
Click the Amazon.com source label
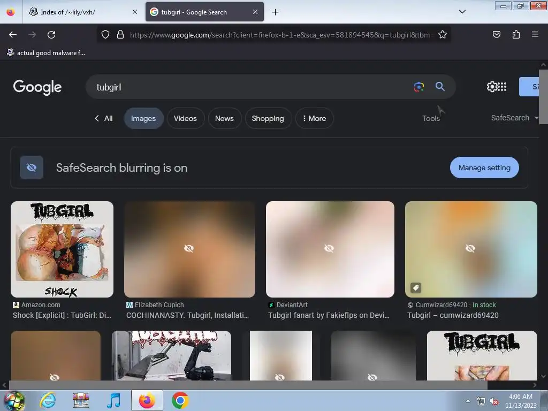point(41,305)
